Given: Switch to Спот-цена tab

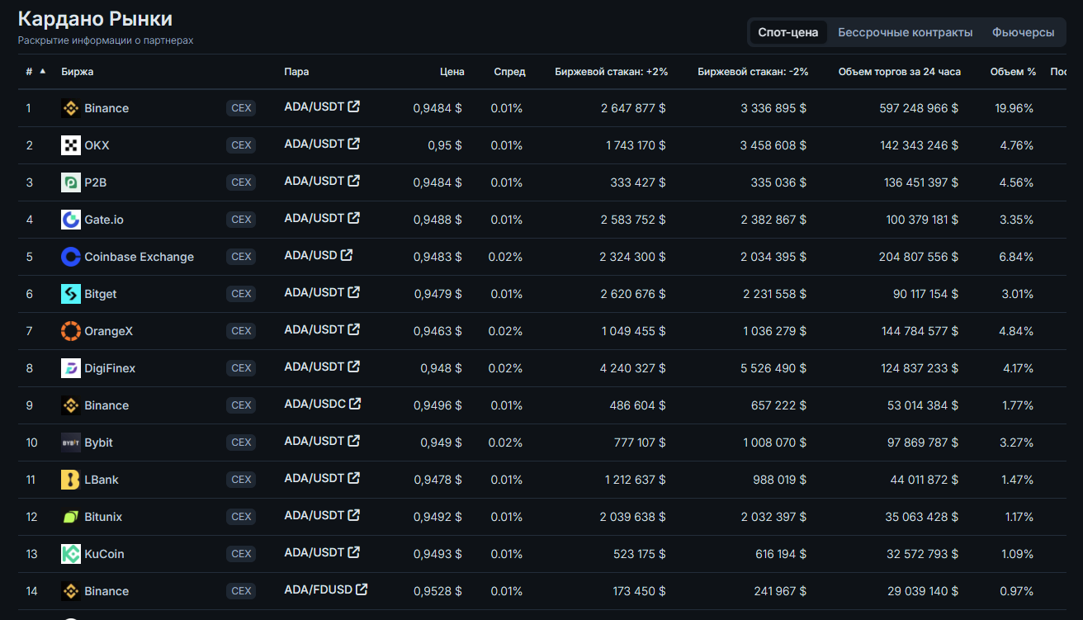Looking at the screenshot, I should click(787, 32).
